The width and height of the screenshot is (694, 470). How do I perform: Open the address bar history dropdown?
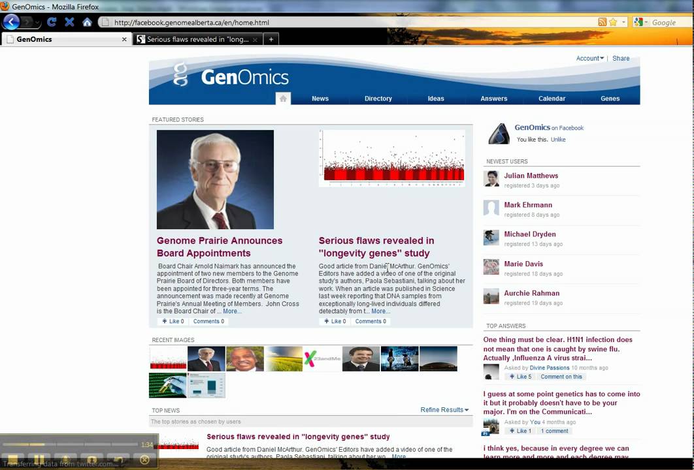pyautogui.click(x=623, y=22)
